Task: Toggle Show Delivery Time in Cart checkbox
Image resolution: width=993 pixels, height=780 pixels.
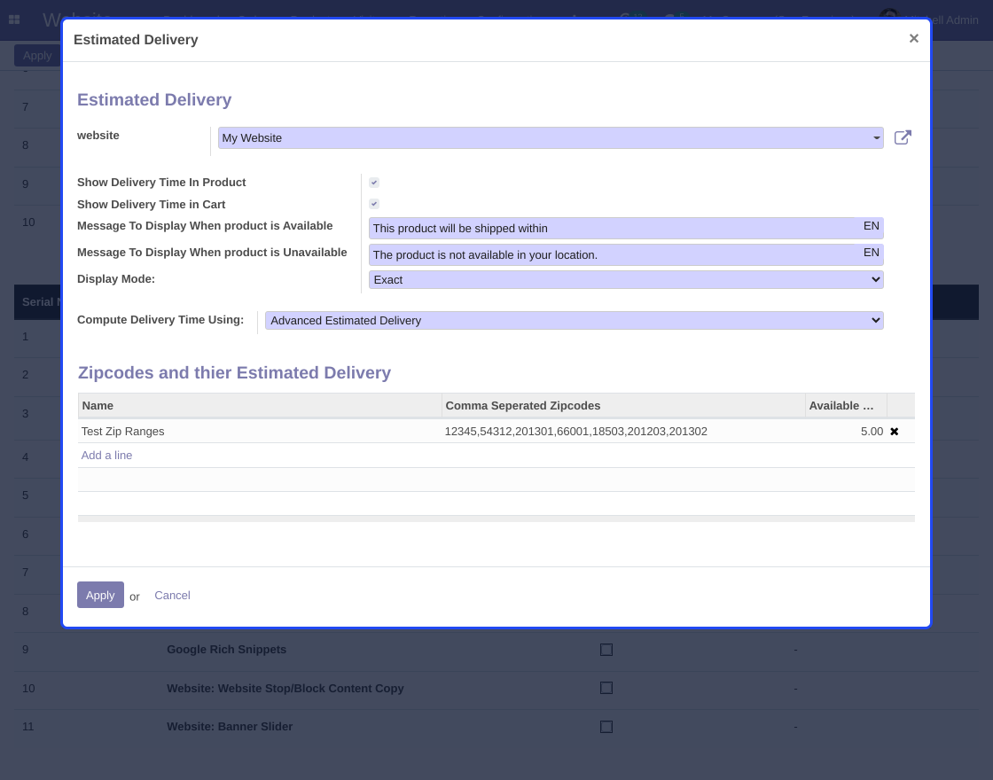Action: (x=374, y=204)
